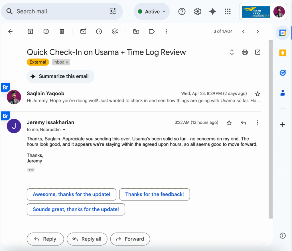Expand recipient details next to Nooruddin

[x=64, y=130]
